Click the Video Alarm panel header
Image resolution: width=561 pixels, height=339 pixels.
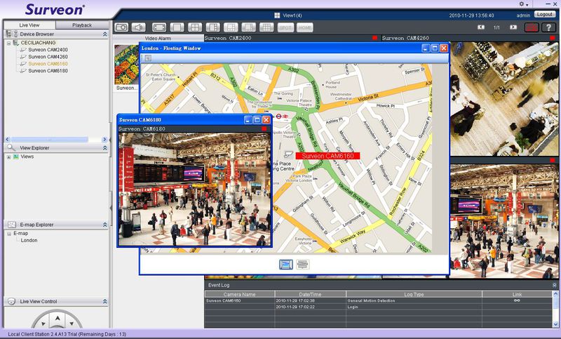pyautogui.click(x=158, y=39)
